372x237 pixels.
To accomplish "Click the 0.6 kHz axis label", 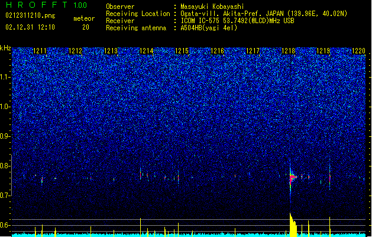I will pyautogui.click(x=5, y=225).
